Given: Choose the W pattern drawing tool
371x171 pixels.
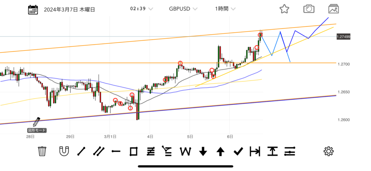Looking at the screenshot, I should [x=186, y=151].
